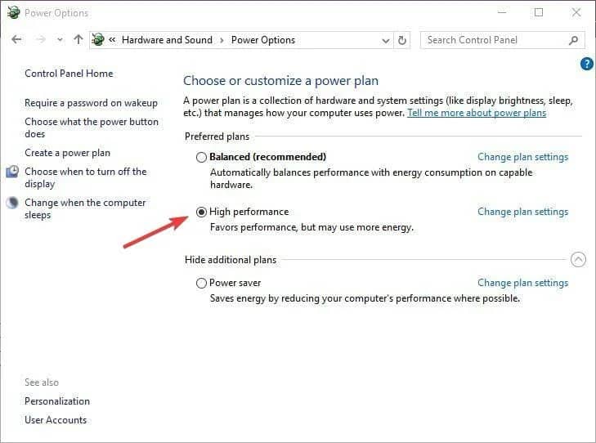
Task: Open Create a power plan
Action: 67,153
